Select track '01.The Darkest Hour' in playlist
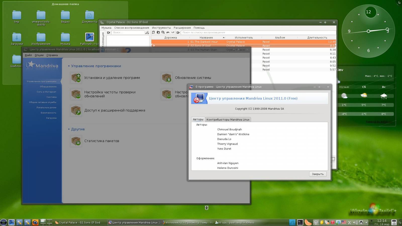402x226 pixels. pos(243,42)
